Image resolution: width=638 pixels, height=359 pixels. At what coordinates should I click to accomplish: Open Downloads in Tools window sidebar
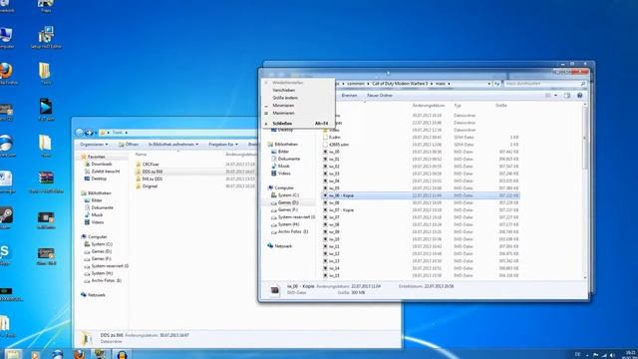click(102, 164)
